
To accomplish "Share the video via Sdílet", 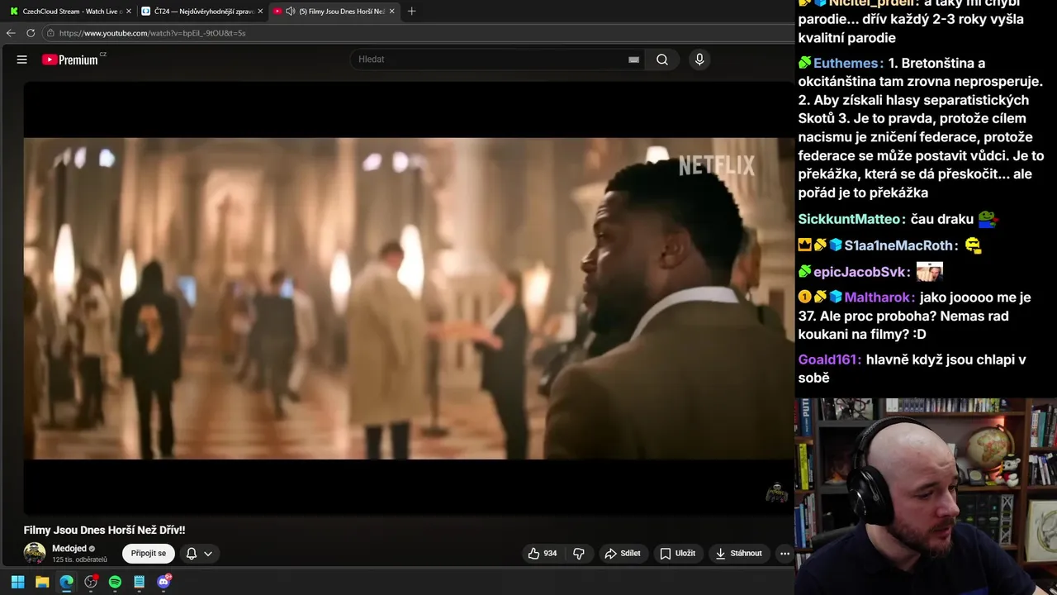I will [623, 554].
